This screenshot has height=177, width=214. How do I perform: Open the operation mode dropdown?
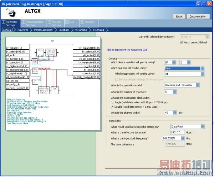(x=182, y=85)
